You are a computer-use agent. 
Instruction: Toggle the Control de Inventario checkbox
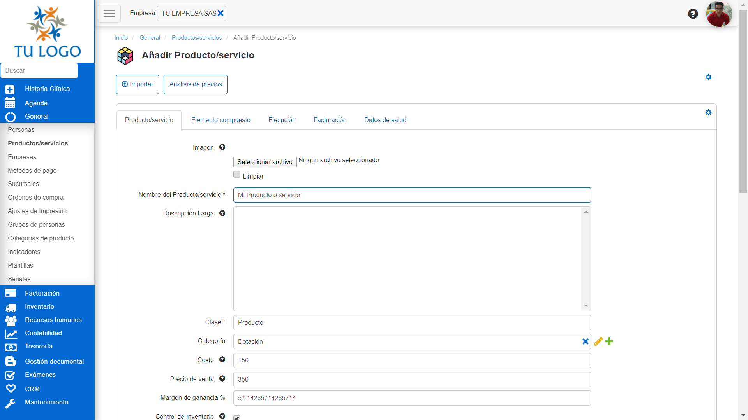click(237, 417)
